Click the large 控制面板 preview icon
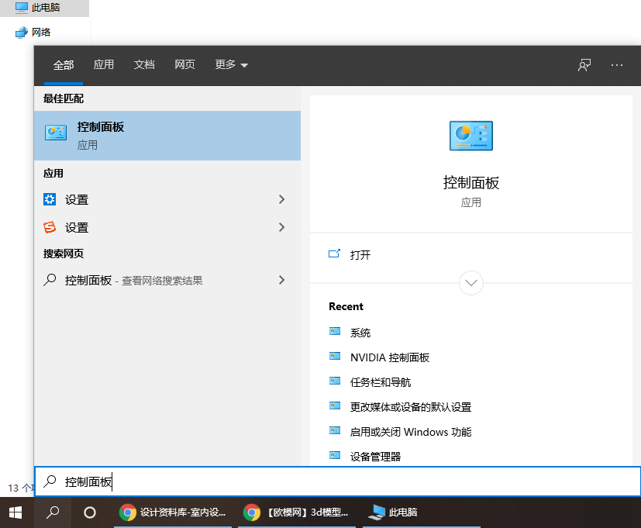 [x=471, y=136]
